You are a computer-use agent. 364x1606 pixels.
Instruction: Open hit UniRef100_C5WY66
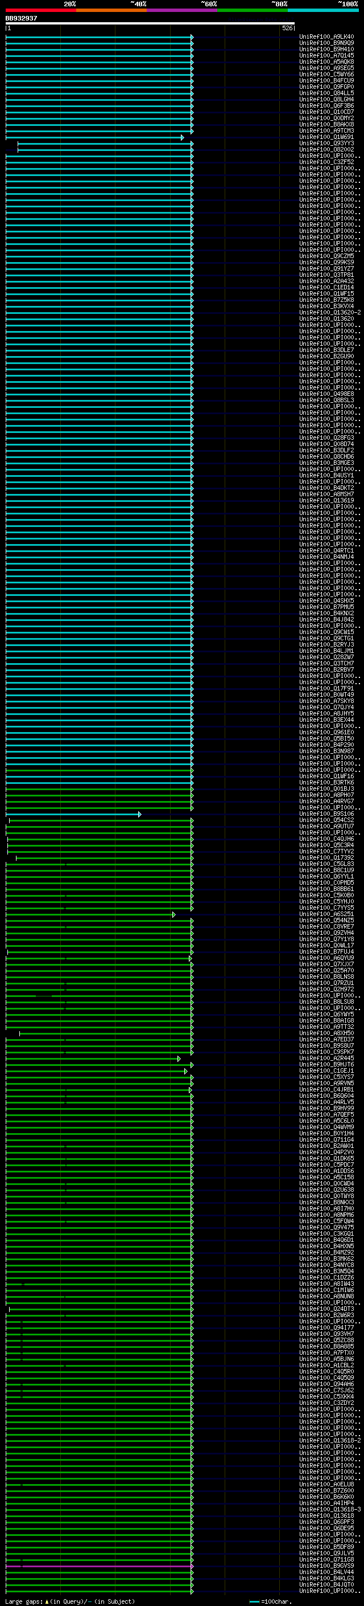coord(326,74)
